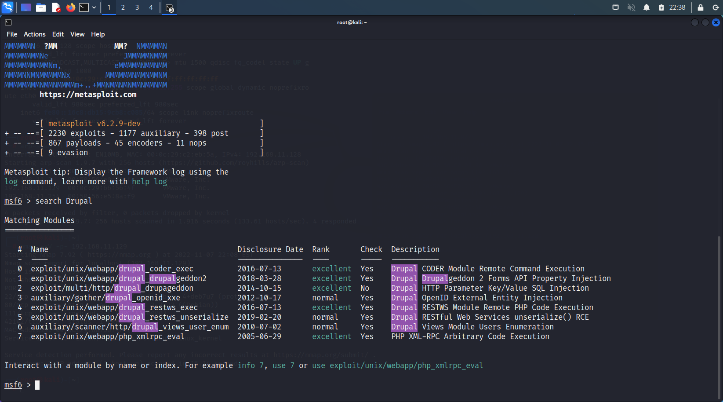Screen dimensions: 723x402
Task: Expand the terminal launcher dropdown arrow
Action: pos(94,7)
